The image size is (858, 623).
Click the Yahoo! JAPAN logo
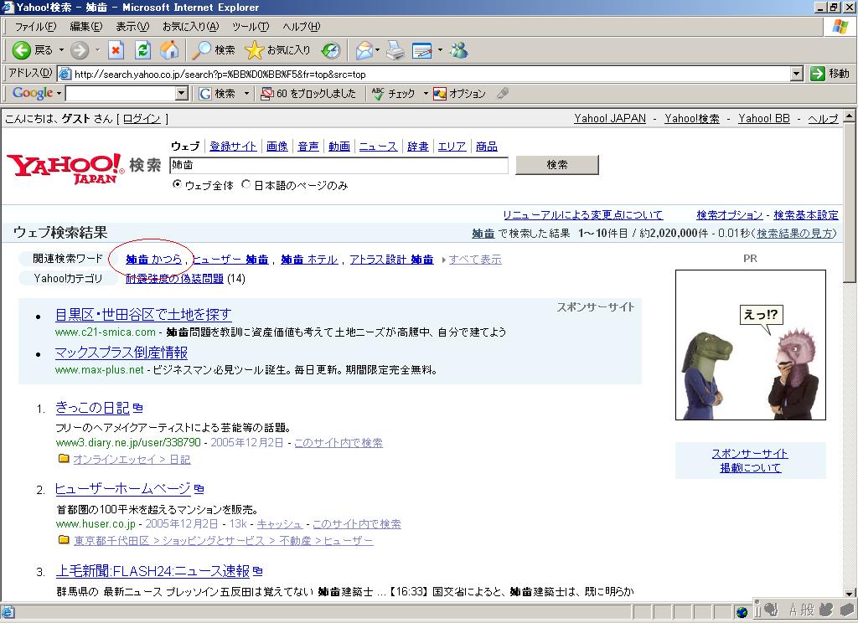point(65,168)
